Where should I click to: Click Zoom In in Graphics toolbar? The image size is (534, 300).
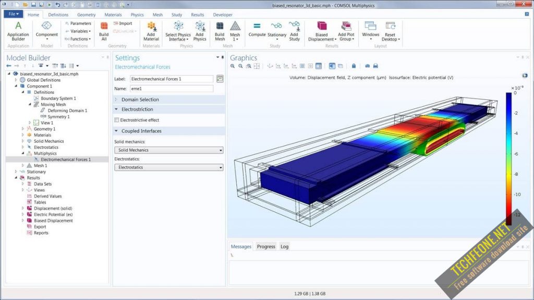coord(232,66)
